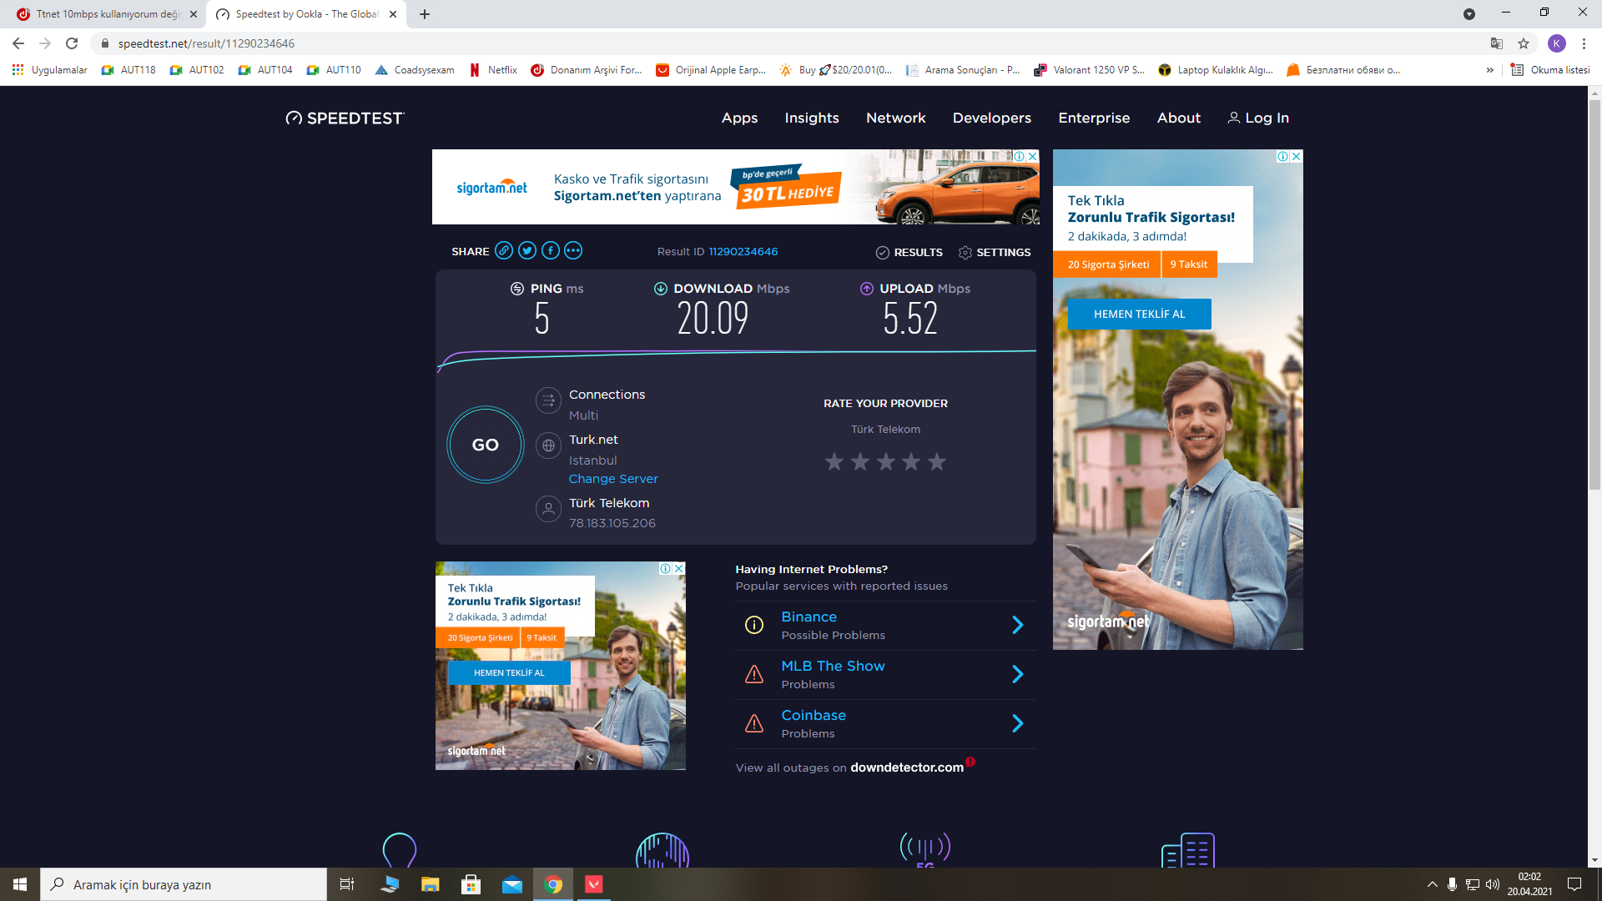Expand Coinbase problems entry
1602x901 pixels.
click(885, 723)
